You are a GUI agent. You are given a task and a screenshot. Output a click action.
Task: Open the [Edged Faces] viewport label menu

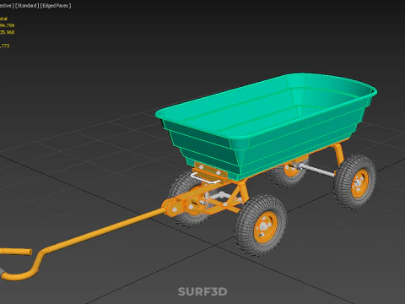[x=56, y=6]
